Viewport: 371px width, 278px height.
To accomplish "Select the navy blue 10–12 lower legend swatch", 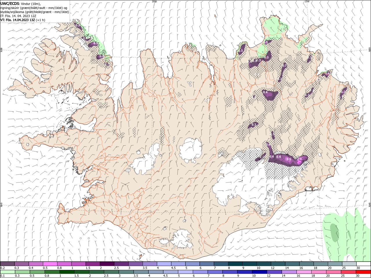I will pyautogui.click(x=259, y=272).
